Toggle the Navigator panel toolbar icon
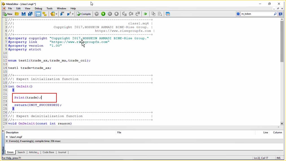Image resolution: width=286 pixels, height=161 pixels. coord(45,14)
